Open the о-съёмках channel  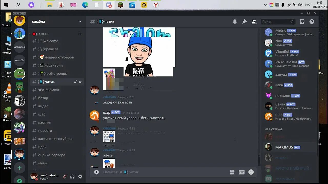pyautogui.click(x=57, y=90)
